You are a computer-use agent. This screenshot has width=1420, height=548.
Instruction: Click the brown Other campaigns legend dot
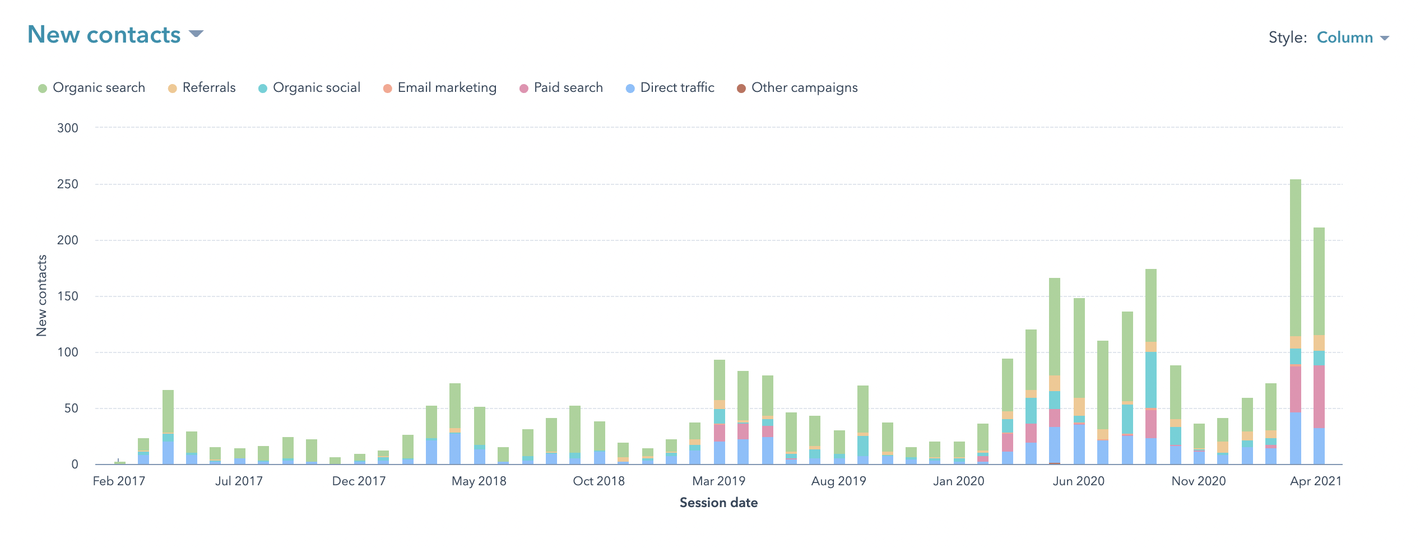tap(741, 89)
